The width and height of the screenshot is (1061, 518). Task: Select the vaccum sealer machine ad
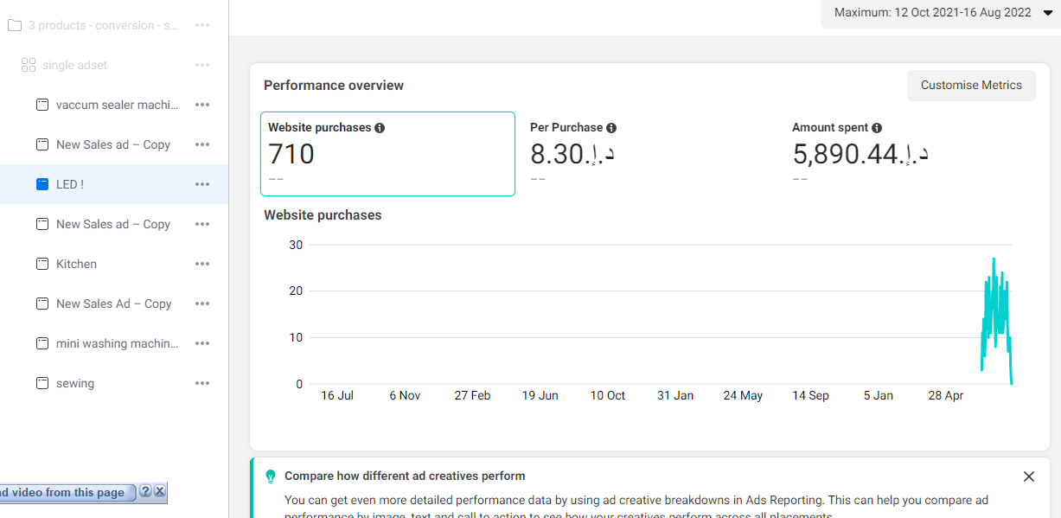(116, 105)
